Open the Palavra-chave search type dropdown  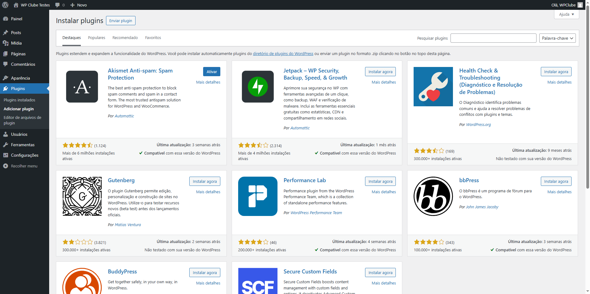click(557, 38)
